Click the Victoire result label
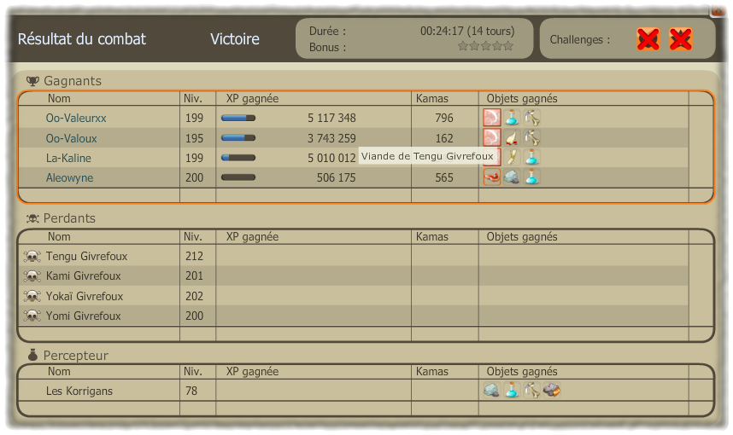Viewport: 733px width, 435px height. (235, 39)
